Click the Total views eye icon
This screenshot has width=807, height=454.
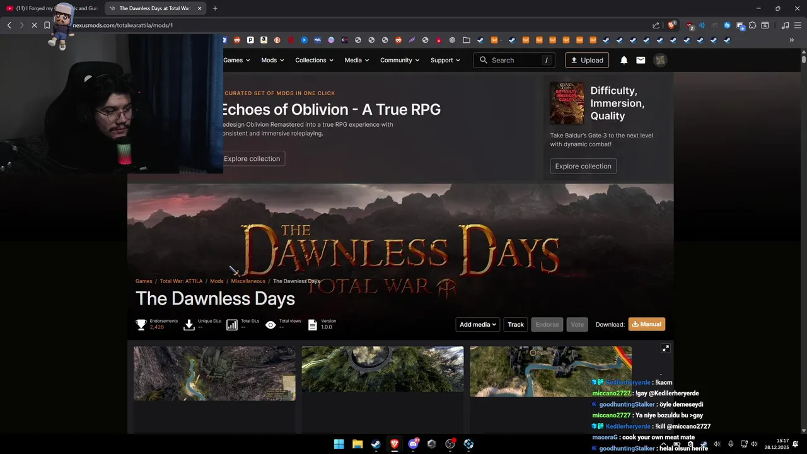pos(270,325)
